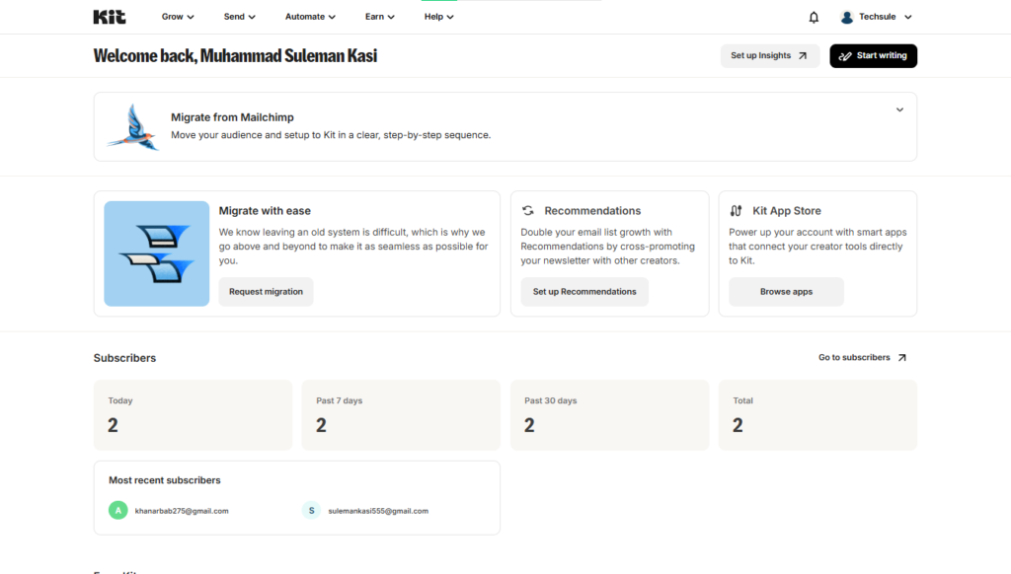The width and height of the screenshot is (1011, 574).
Task: Click the Kit App Store plug icon
Action: click(x=736, y=211)
